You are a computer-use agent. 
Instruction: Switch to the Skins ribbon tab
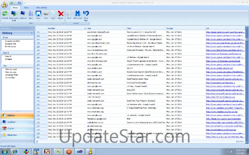[x=26, y=7]
